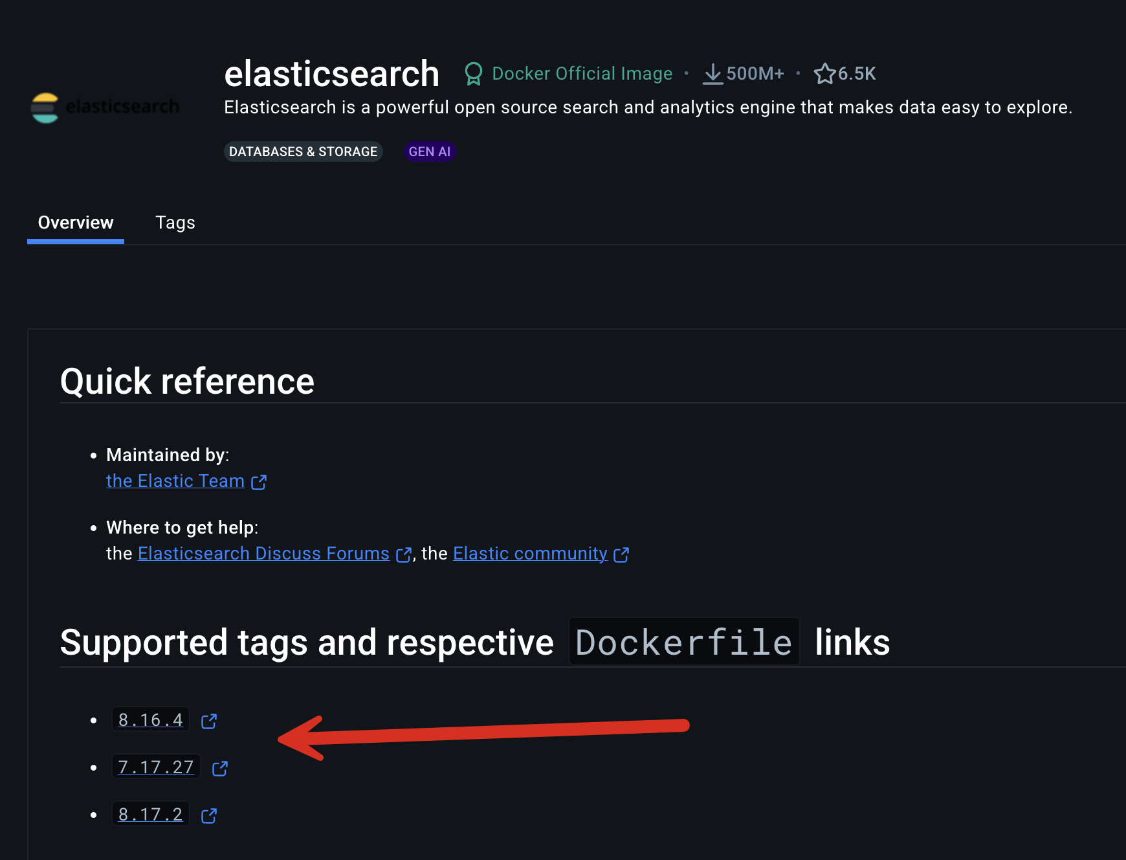1126x860 pixels.
Task: Click the external link icon after Elastic community
Action: 622,555
